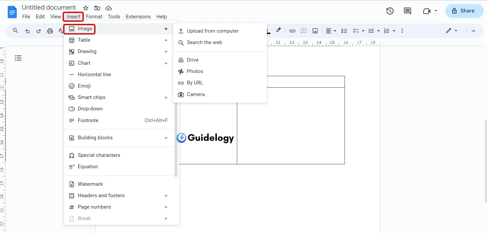487x233 pixels.
Task: Insert an Equation
Action: [x=119, y=167]
